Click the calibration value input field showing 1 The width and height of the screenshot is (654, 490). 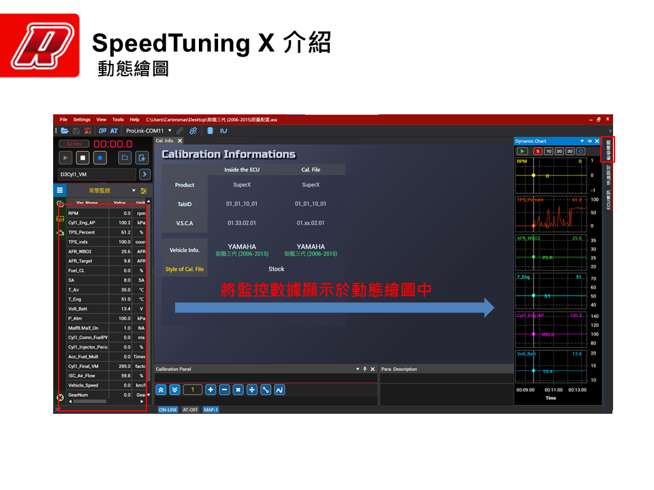pyautogui.click(x=193, y=390)
